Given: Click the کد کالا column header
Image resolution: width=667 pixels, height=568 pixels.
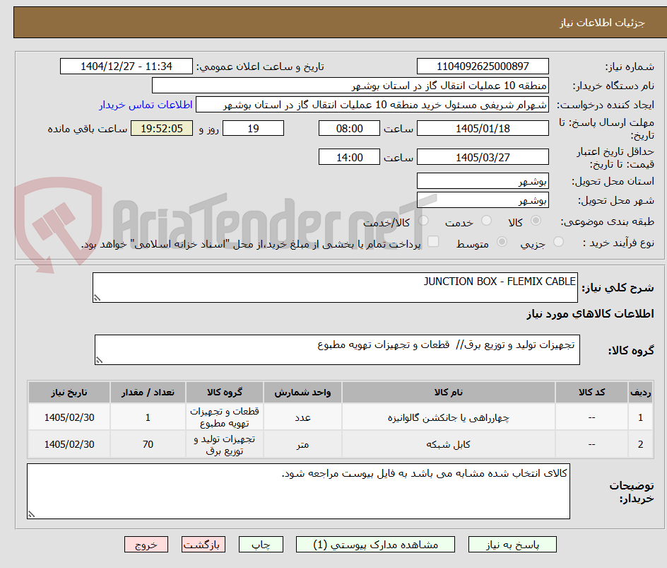Looking at the screenshot, I should click(591, 392).
